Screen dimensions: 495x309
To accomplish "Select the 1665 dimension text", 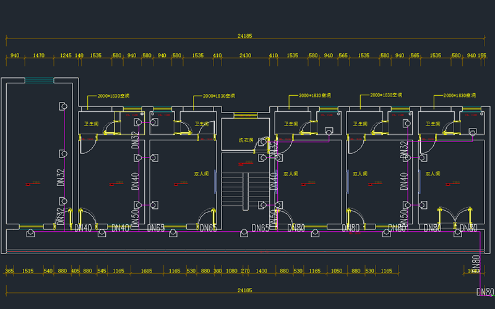I will point(147,271).
